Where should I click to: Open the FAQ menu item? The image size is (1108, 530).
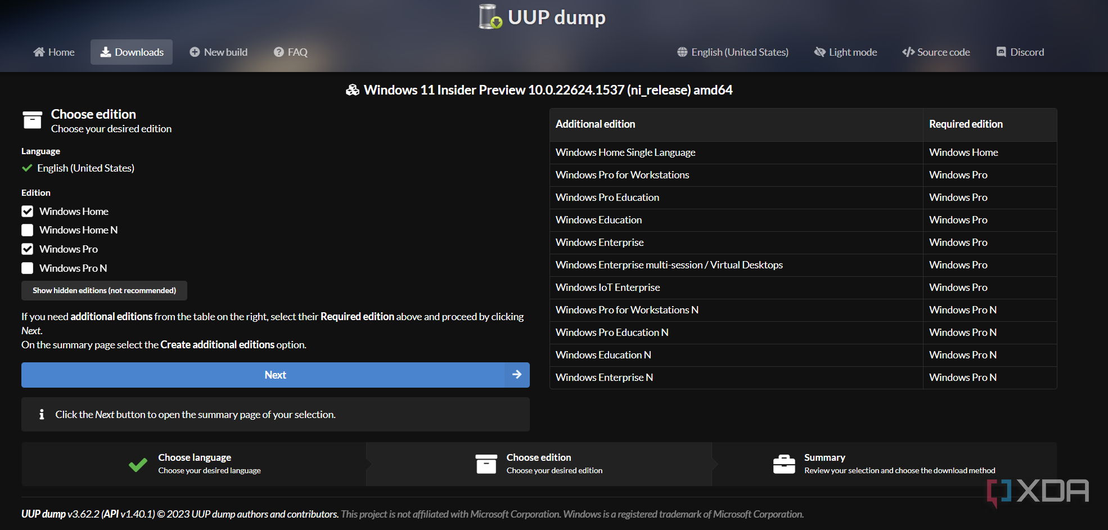point(291,52)
